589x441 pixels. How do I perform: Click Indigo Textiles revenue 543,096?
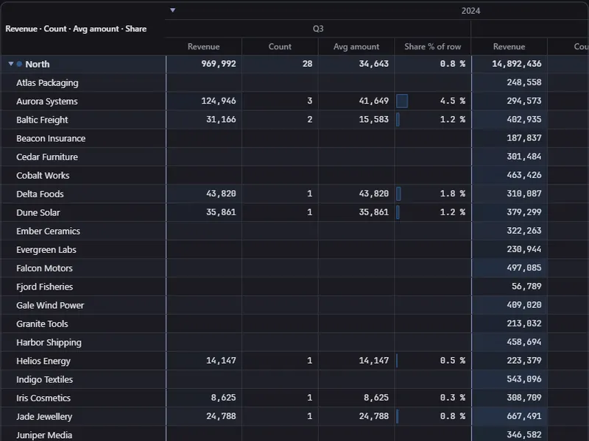(x=524, y=379)
